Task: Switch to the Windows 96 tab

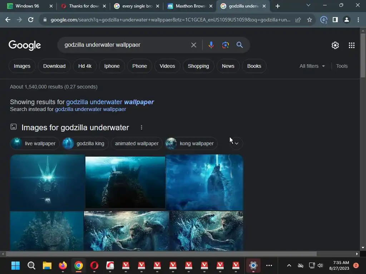Action: (28, 6)
